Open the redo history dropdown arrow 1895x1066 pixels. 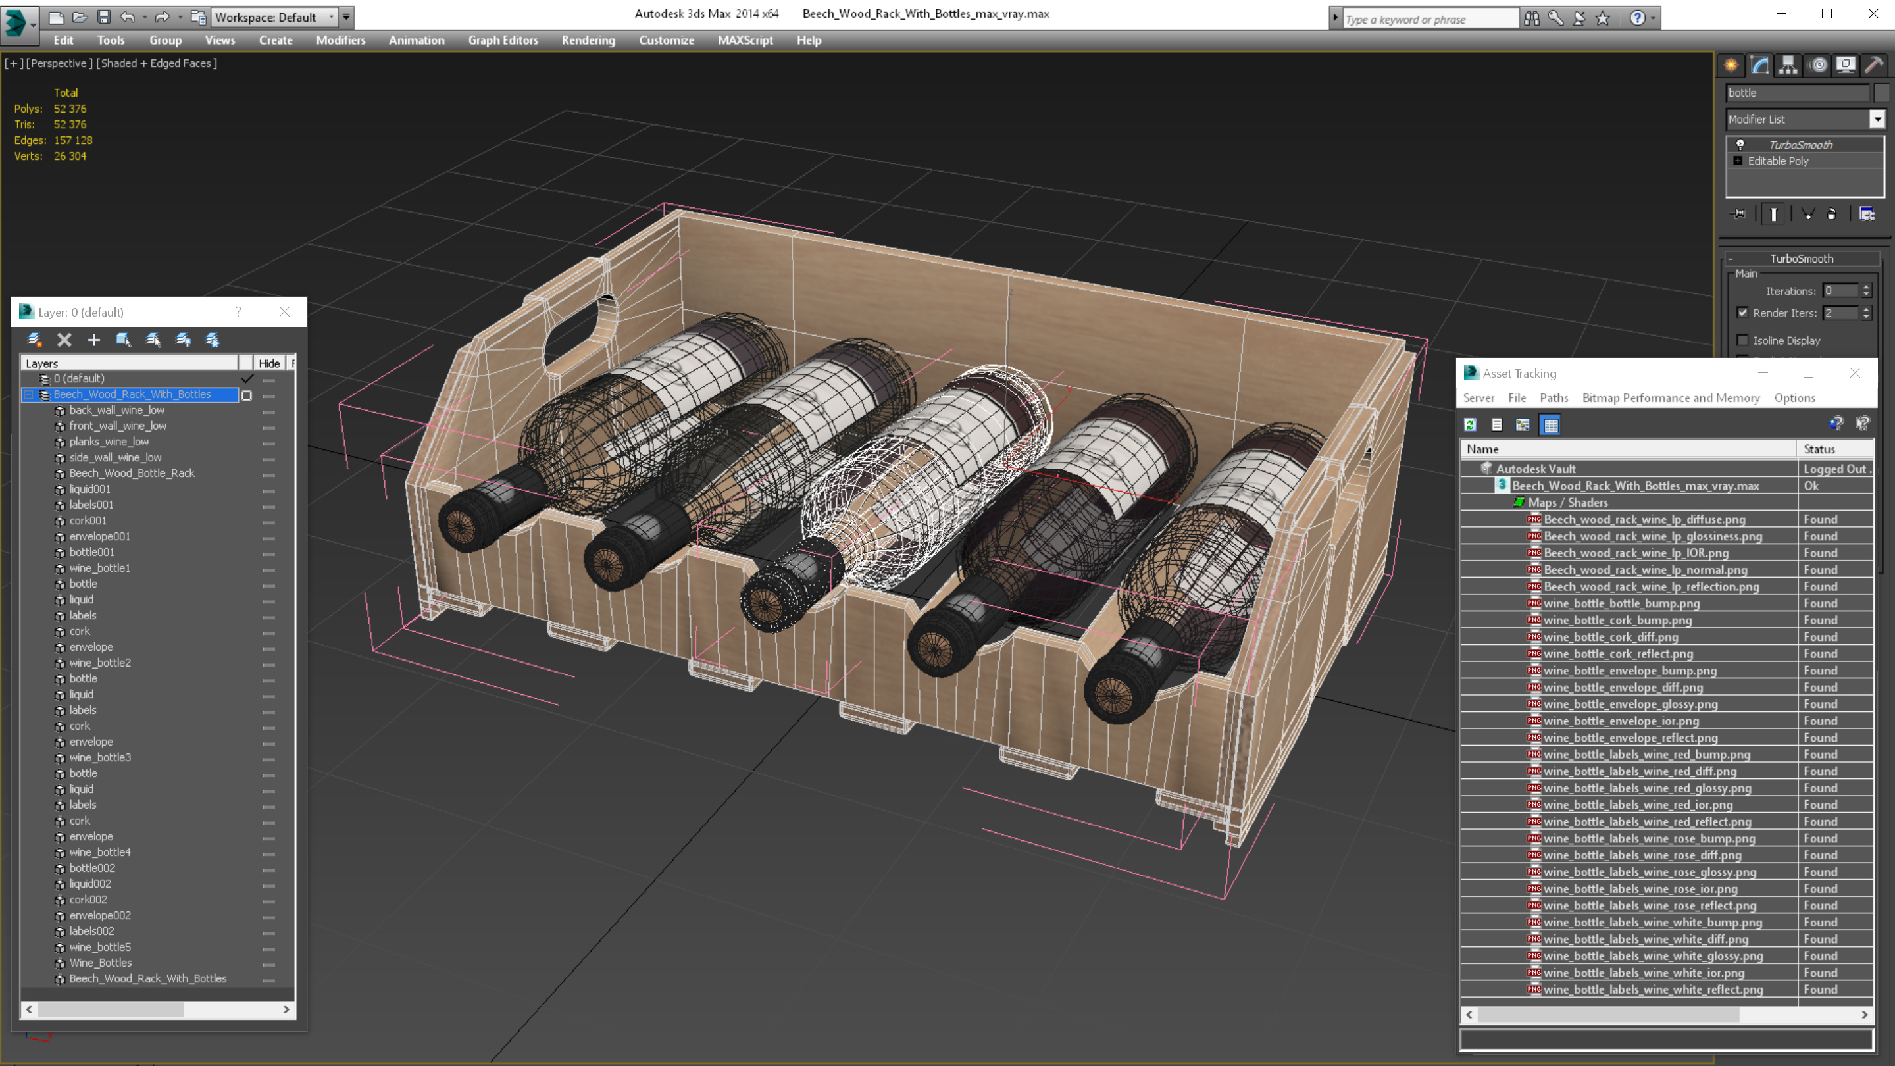(180, 17)
